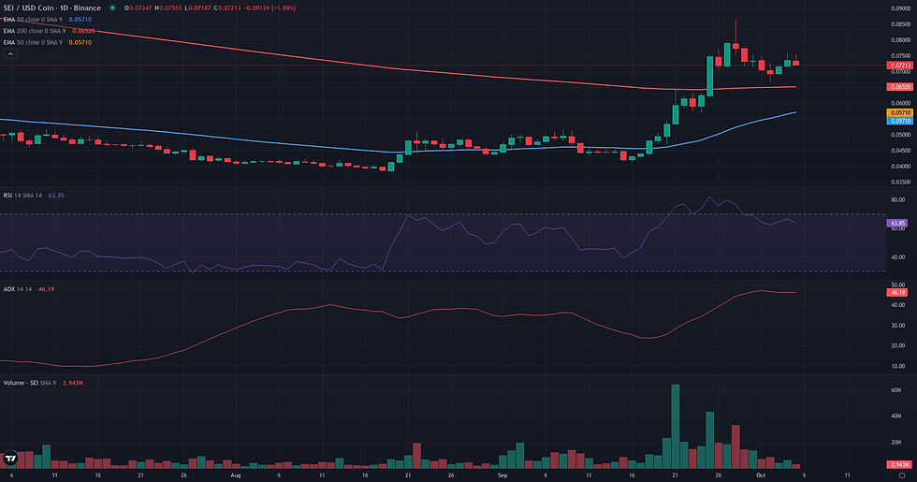This screenshot has height=482, width=917.
Task: Click 'Sep' label on time axis
Action: [502, 475]
